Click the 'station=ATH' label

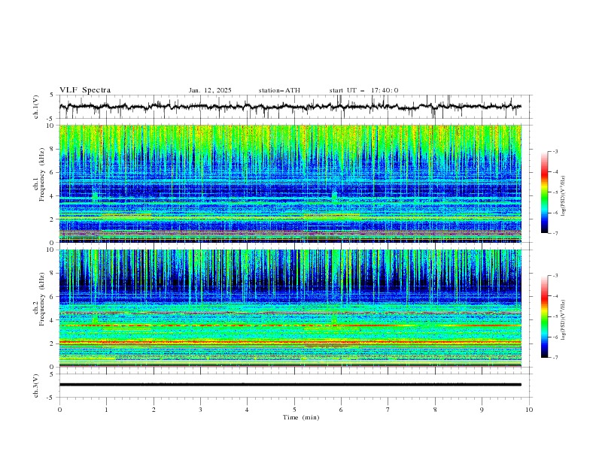click(279, 90)
